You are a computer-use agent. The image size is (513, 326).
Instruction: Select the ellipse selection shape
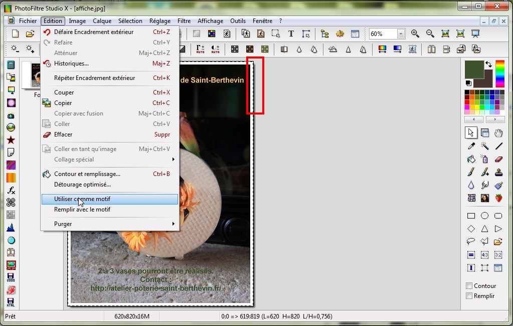pyautogui.click(x=484, y=215)
